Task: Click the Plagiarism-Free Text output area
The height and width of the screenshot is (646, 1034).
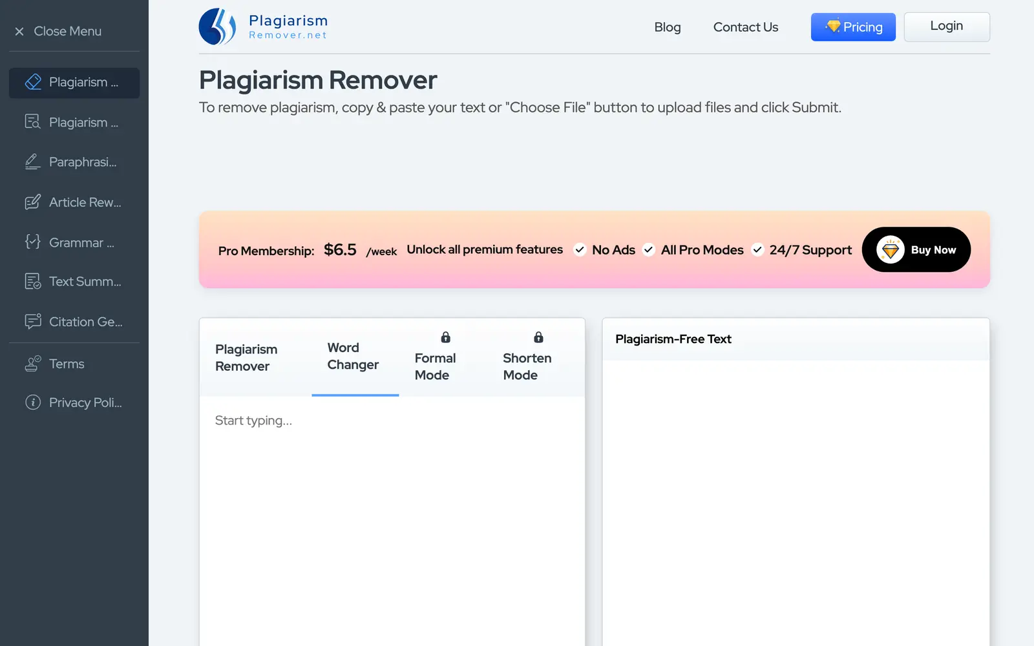Action: tap(796, 503)
